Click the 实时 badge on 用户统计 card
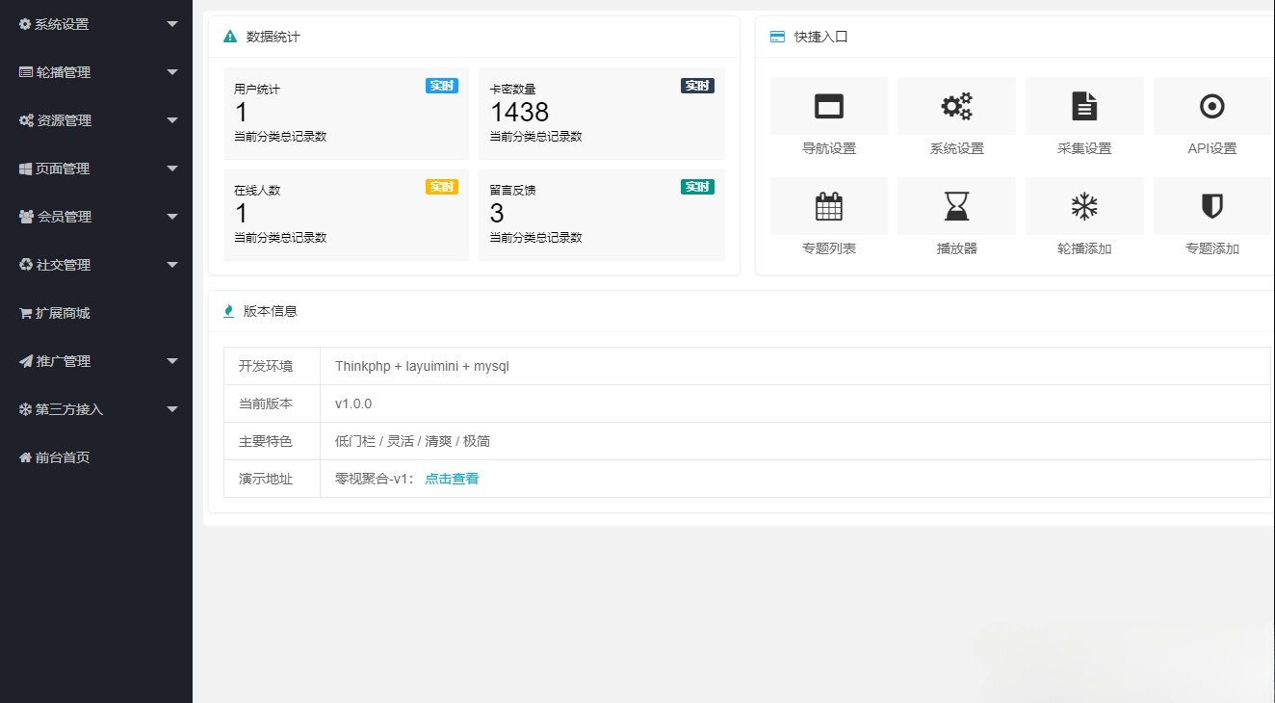Image resolution: width=1275 pixels, height=703 pixels. tap(441, 85)
